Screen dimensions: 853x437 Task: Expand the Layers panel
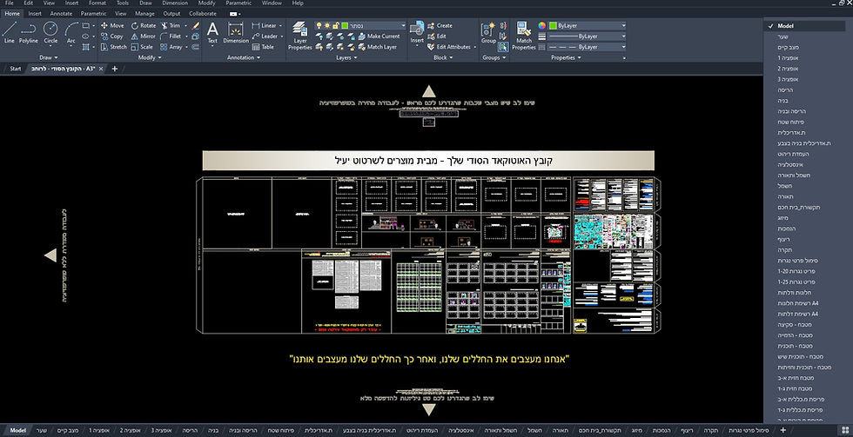coord(346,57)
